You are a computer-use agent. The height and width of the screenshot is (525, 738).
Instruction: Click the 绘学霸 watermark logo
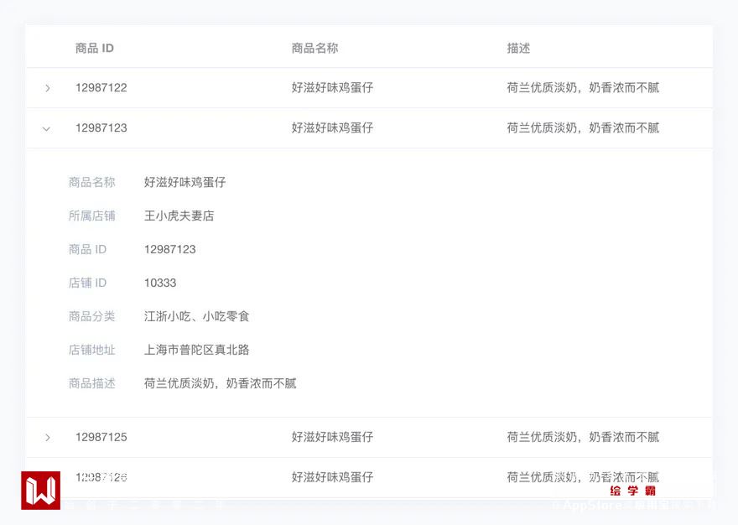[632, 491]
